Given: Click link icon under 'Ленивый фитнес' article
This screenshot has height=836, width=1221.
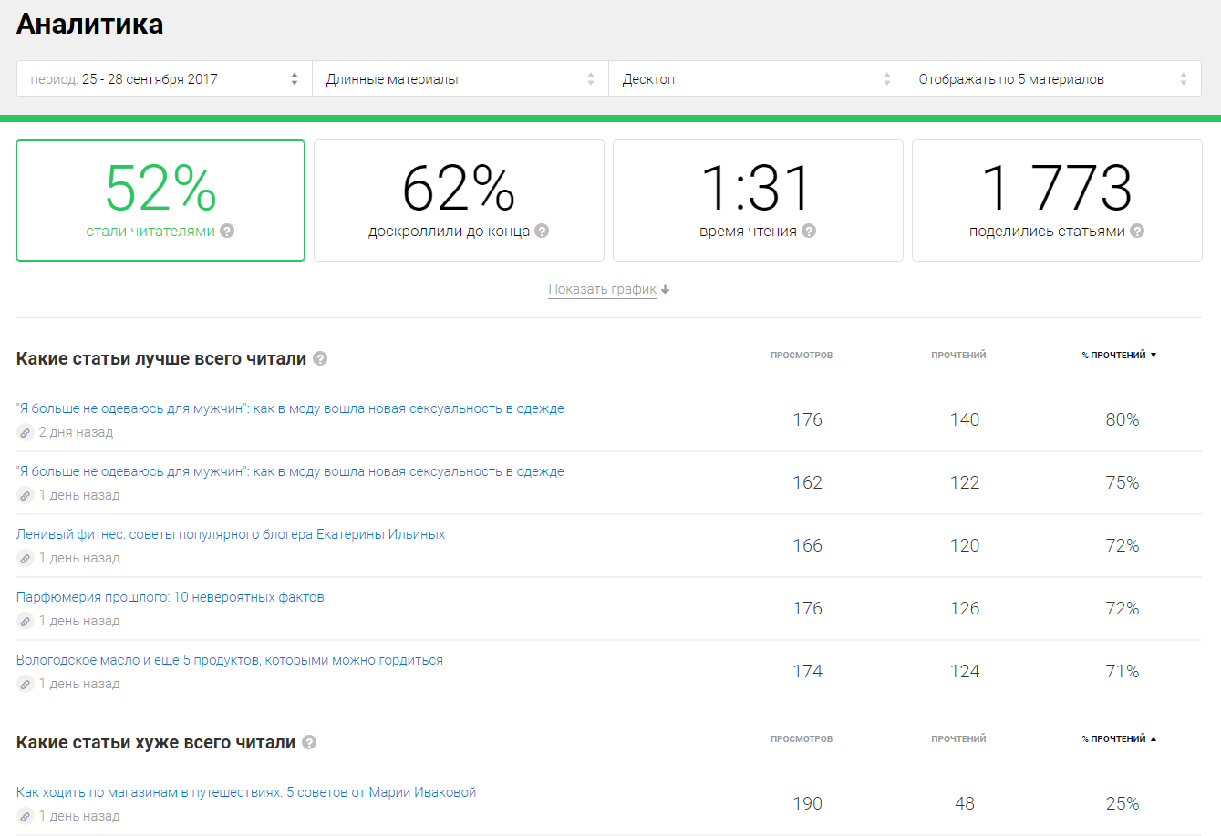Looking at the screenshot, I should [x=26, y=559].
